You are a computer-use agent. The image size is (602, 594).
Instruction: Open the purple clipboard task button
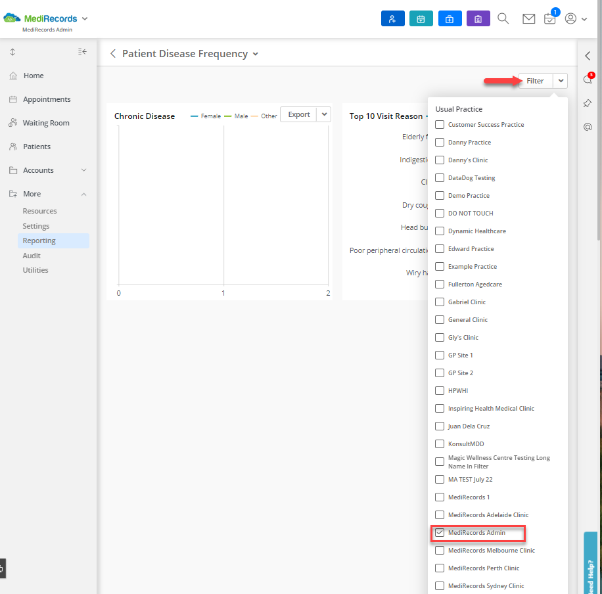pos(478,18)
